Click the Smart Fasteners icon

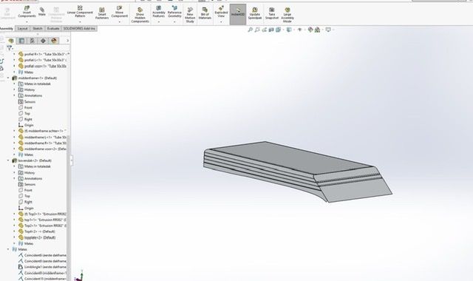pos(102,13)
